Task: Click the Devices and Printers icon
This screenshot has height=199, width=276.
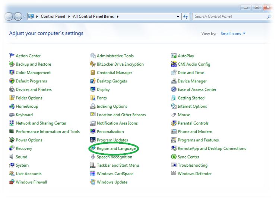Action: pos(12,89)
